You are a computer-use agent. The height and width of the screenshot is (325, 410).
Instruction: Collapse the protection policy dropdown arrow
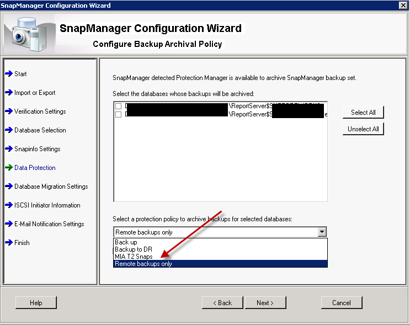[x=322, y=232]
